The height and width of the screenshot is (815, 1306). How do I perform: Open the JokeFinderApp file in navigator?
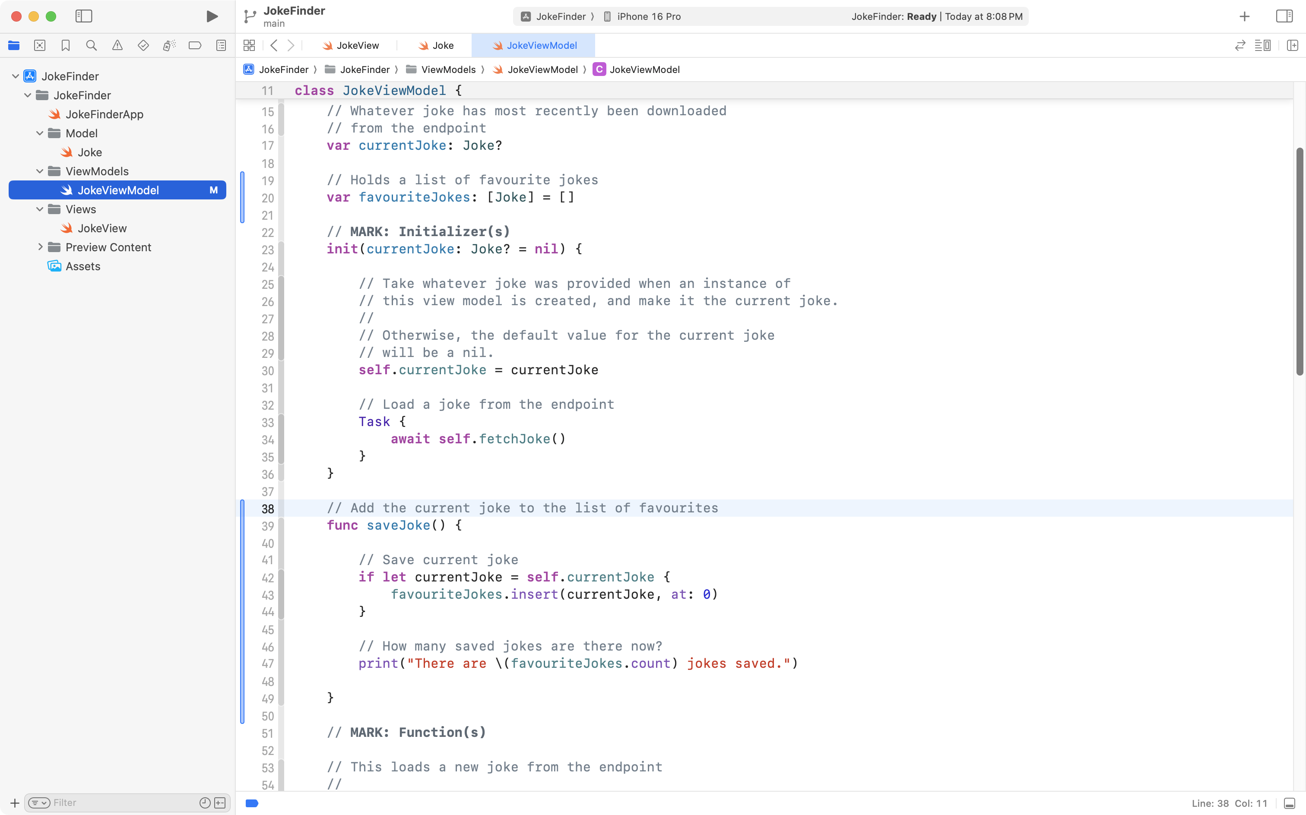104,114
